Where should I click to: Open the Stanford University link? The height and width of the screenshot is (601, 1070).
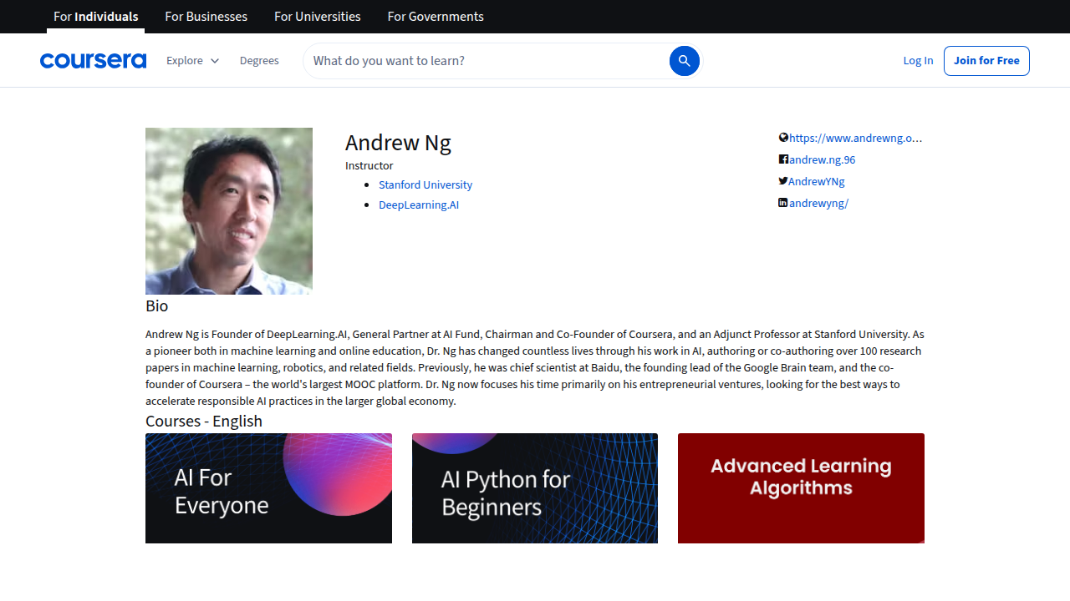pyautogui.click(x=425, y=184)
